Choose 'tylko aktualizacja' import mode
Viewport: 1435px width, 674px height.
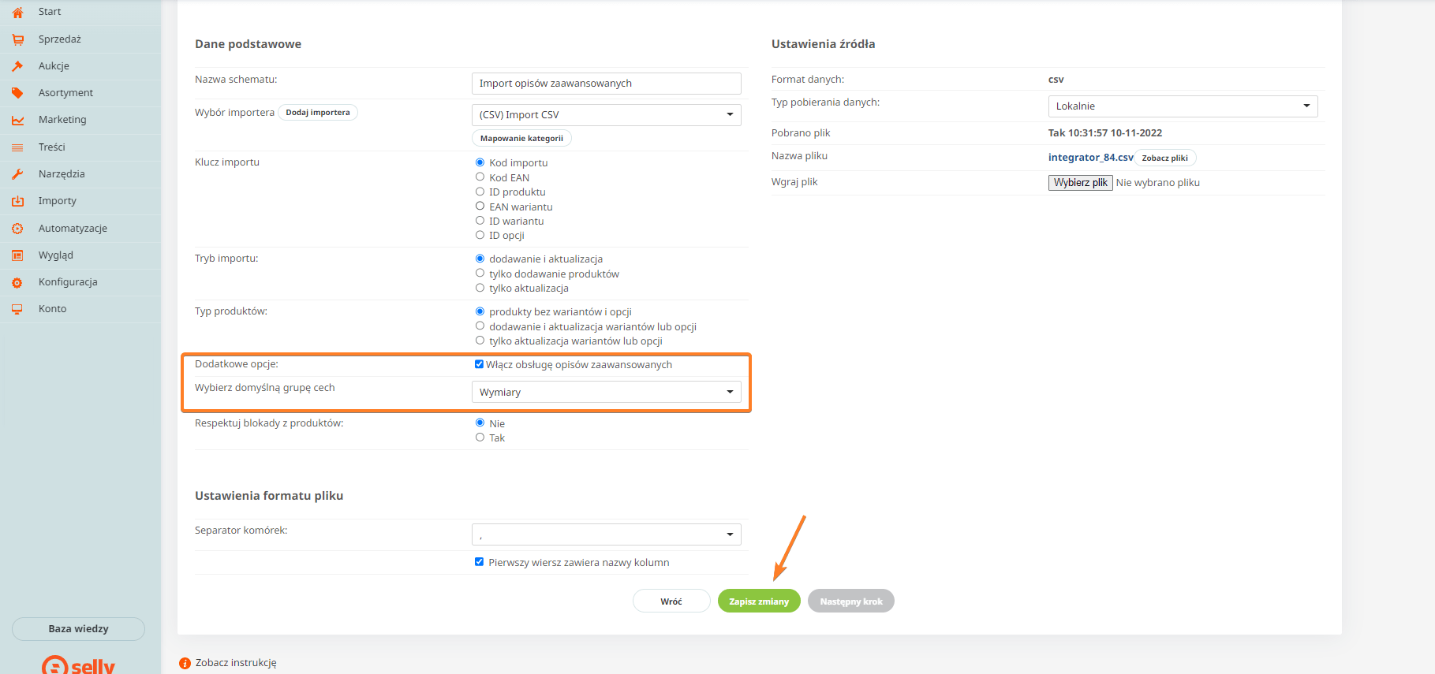click(x=480, y=288)
